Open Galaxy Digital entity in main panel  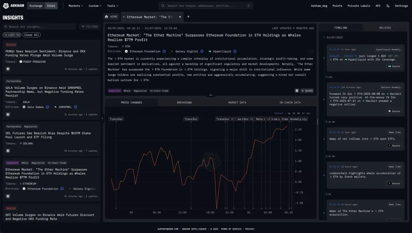point(187,52)
